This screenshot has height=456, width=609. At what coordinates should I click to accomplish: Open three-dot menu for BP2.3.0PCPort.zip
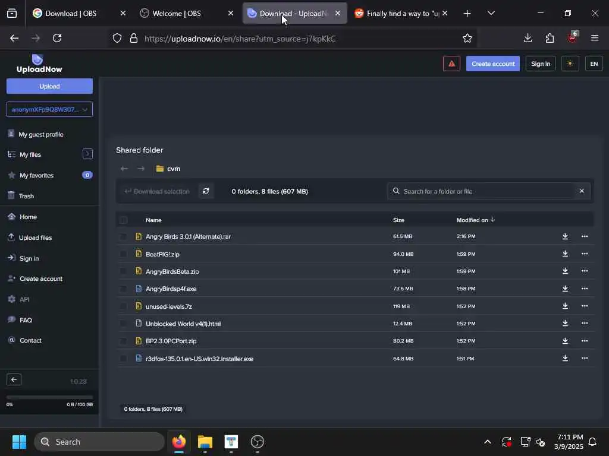click(x=584, y=340)
